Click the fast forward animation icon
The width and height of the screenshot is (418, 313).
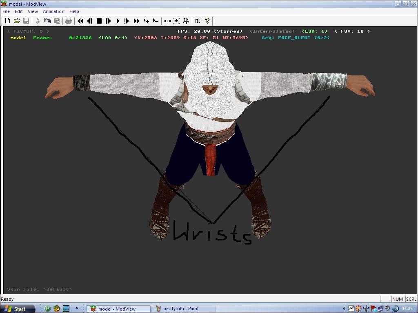click(x=137, y=21)
